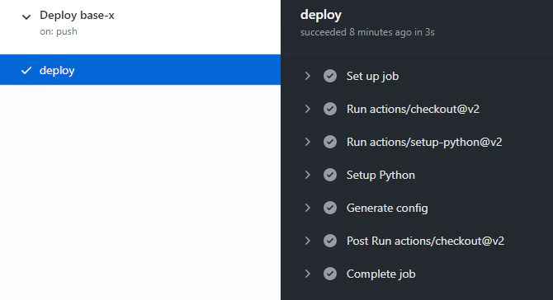Open the Complete job step label

pyautogui.click(x=380, y=274)
